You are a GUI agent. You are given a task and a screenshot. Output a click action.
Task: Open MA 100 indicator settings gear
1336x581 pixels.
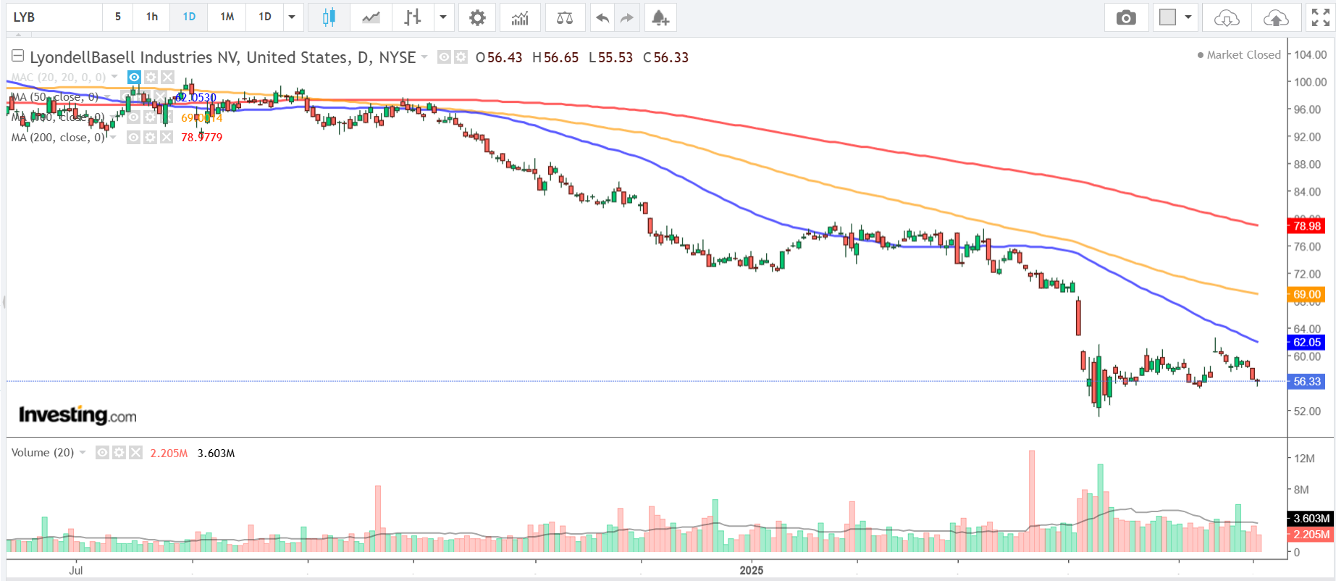coord(150,117)
